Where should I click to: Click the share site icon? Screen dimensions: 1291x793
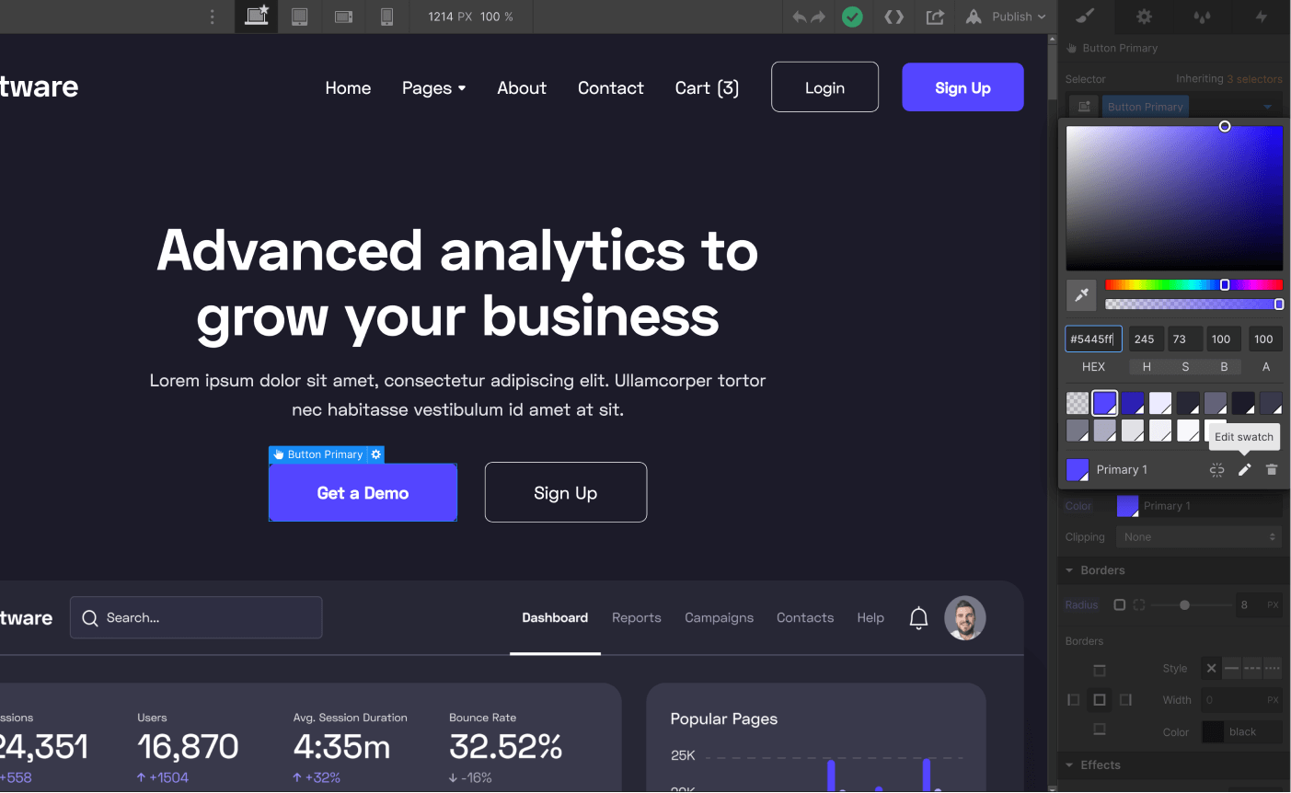point(935,17)
